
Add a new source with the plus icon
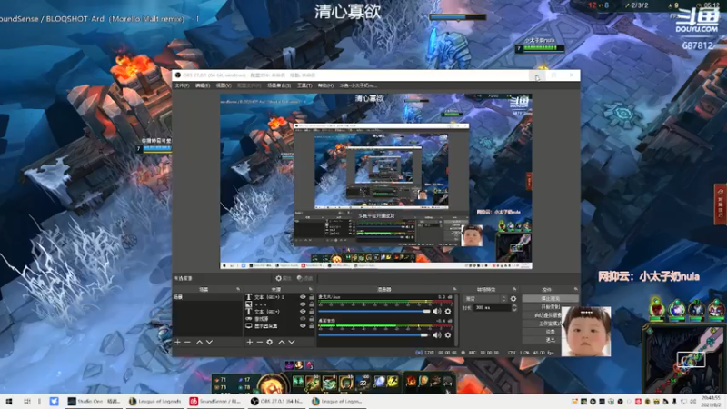[x=249, y=342]
